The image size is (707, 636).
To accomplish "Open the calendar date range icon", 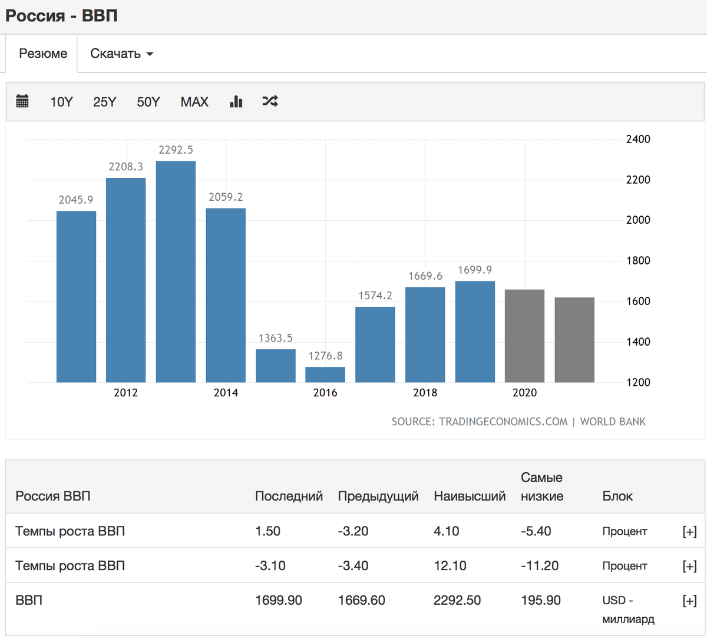I will (x=22, y=101).
